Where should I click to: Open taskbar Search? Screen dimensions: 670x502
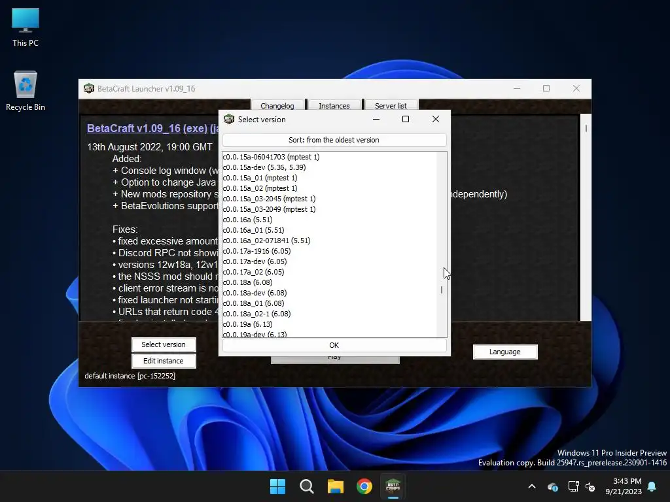(306, 486)
